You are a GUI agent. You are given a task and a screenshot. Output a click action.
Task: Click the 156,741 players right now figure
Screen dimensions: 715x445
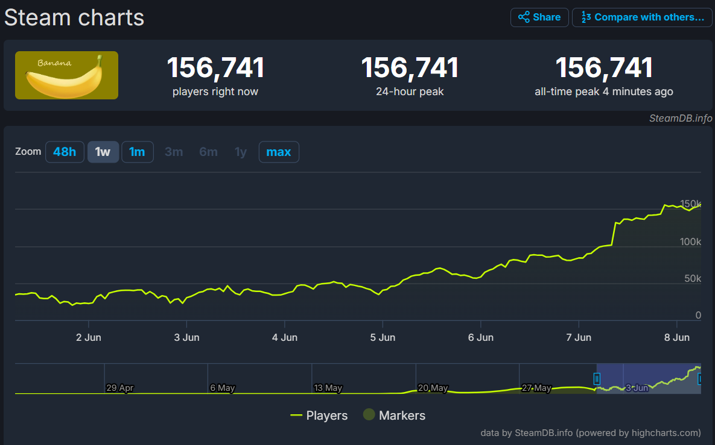(x=215, y=68)
